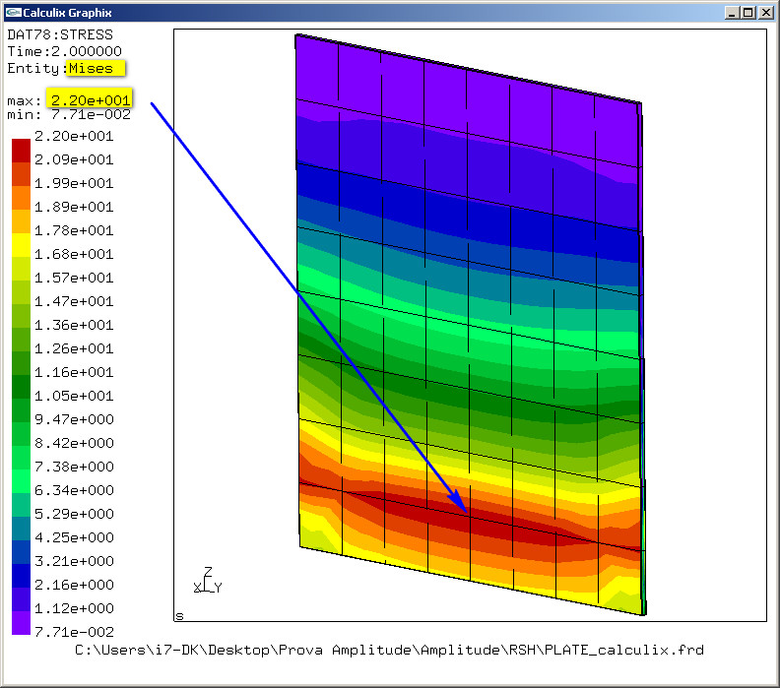This screenshot has width=780, height=688.
Task: Click the 4.25e+000 legend value
Action: point(74,537)
